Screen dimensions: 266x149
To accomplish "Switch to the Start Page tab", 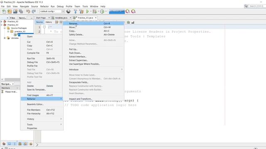I will point(41,18).
